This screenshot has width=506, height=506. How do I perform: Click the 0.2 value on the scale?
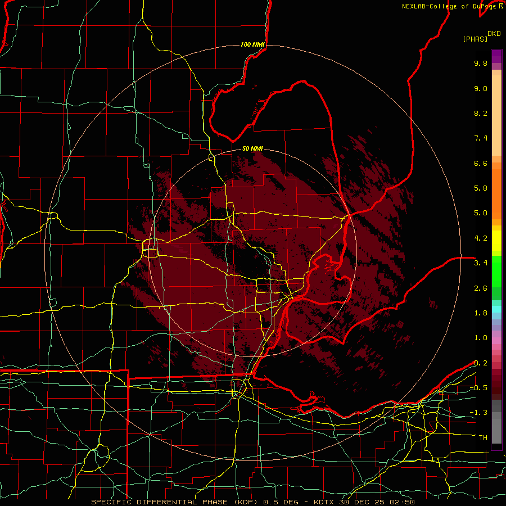[481, 363]
